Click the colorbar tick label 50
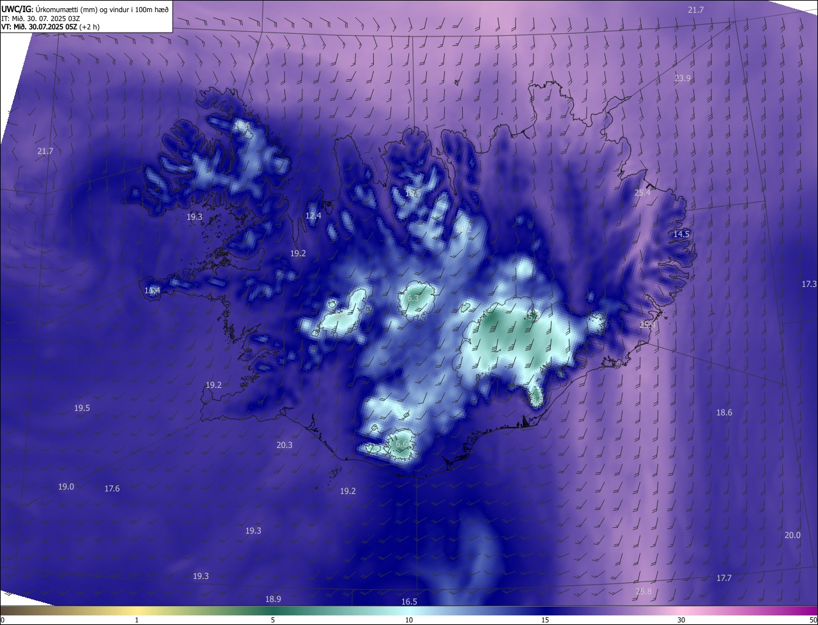Image resolution: width=818 pixels, height=625 pixels. (813, 620)
